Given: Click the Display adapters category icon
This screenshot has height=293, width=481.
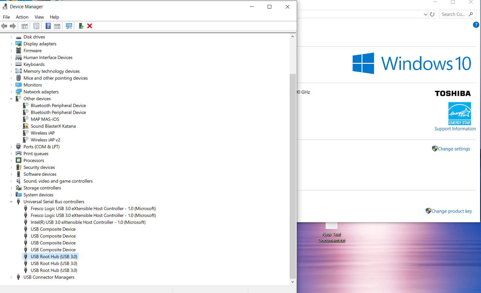Looking at the screenshot, I should pyautogui.click(x=19, y=44).
